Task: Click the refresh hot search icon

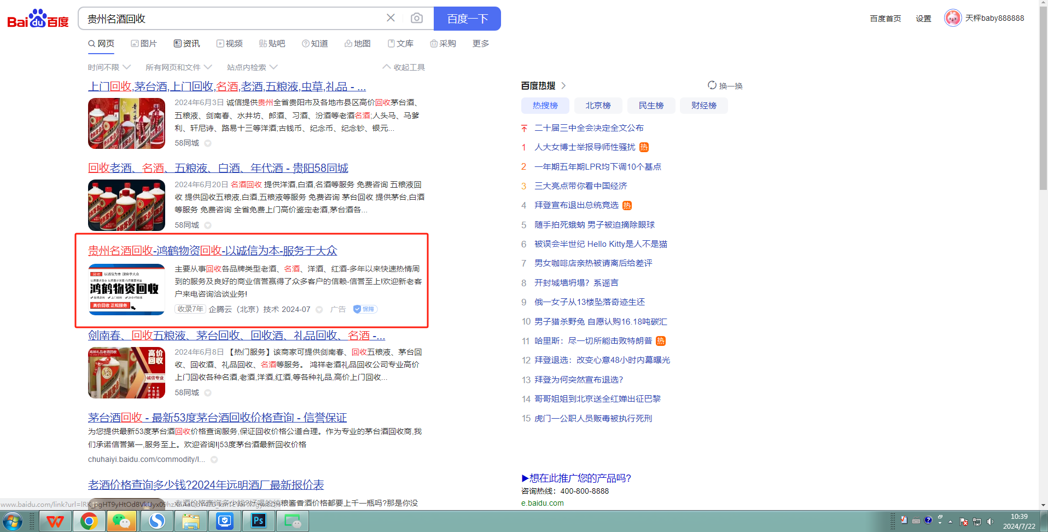Action: click(712, 85)
